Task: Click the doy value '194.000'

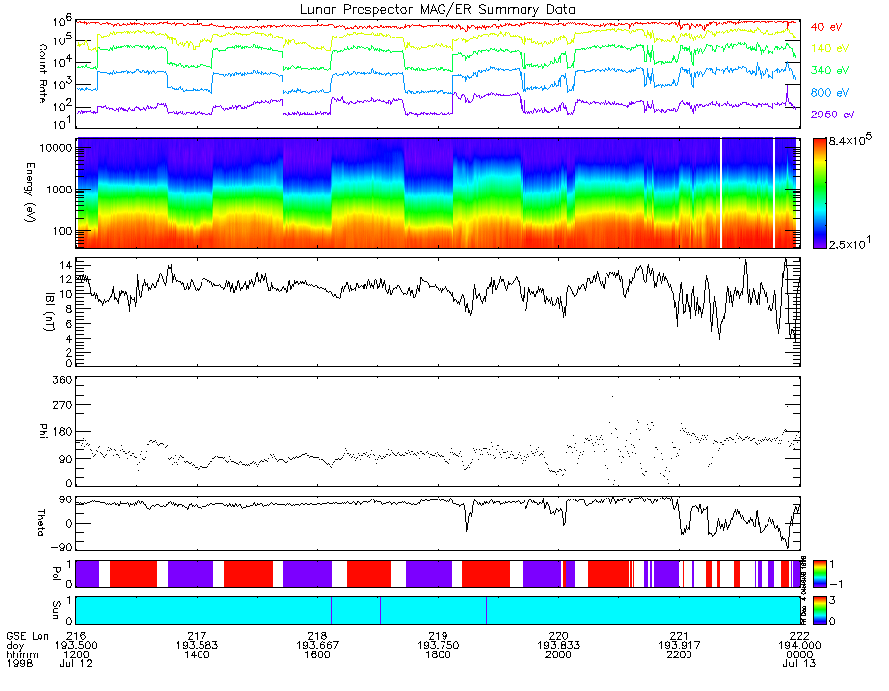Action: tap(799, 646)
